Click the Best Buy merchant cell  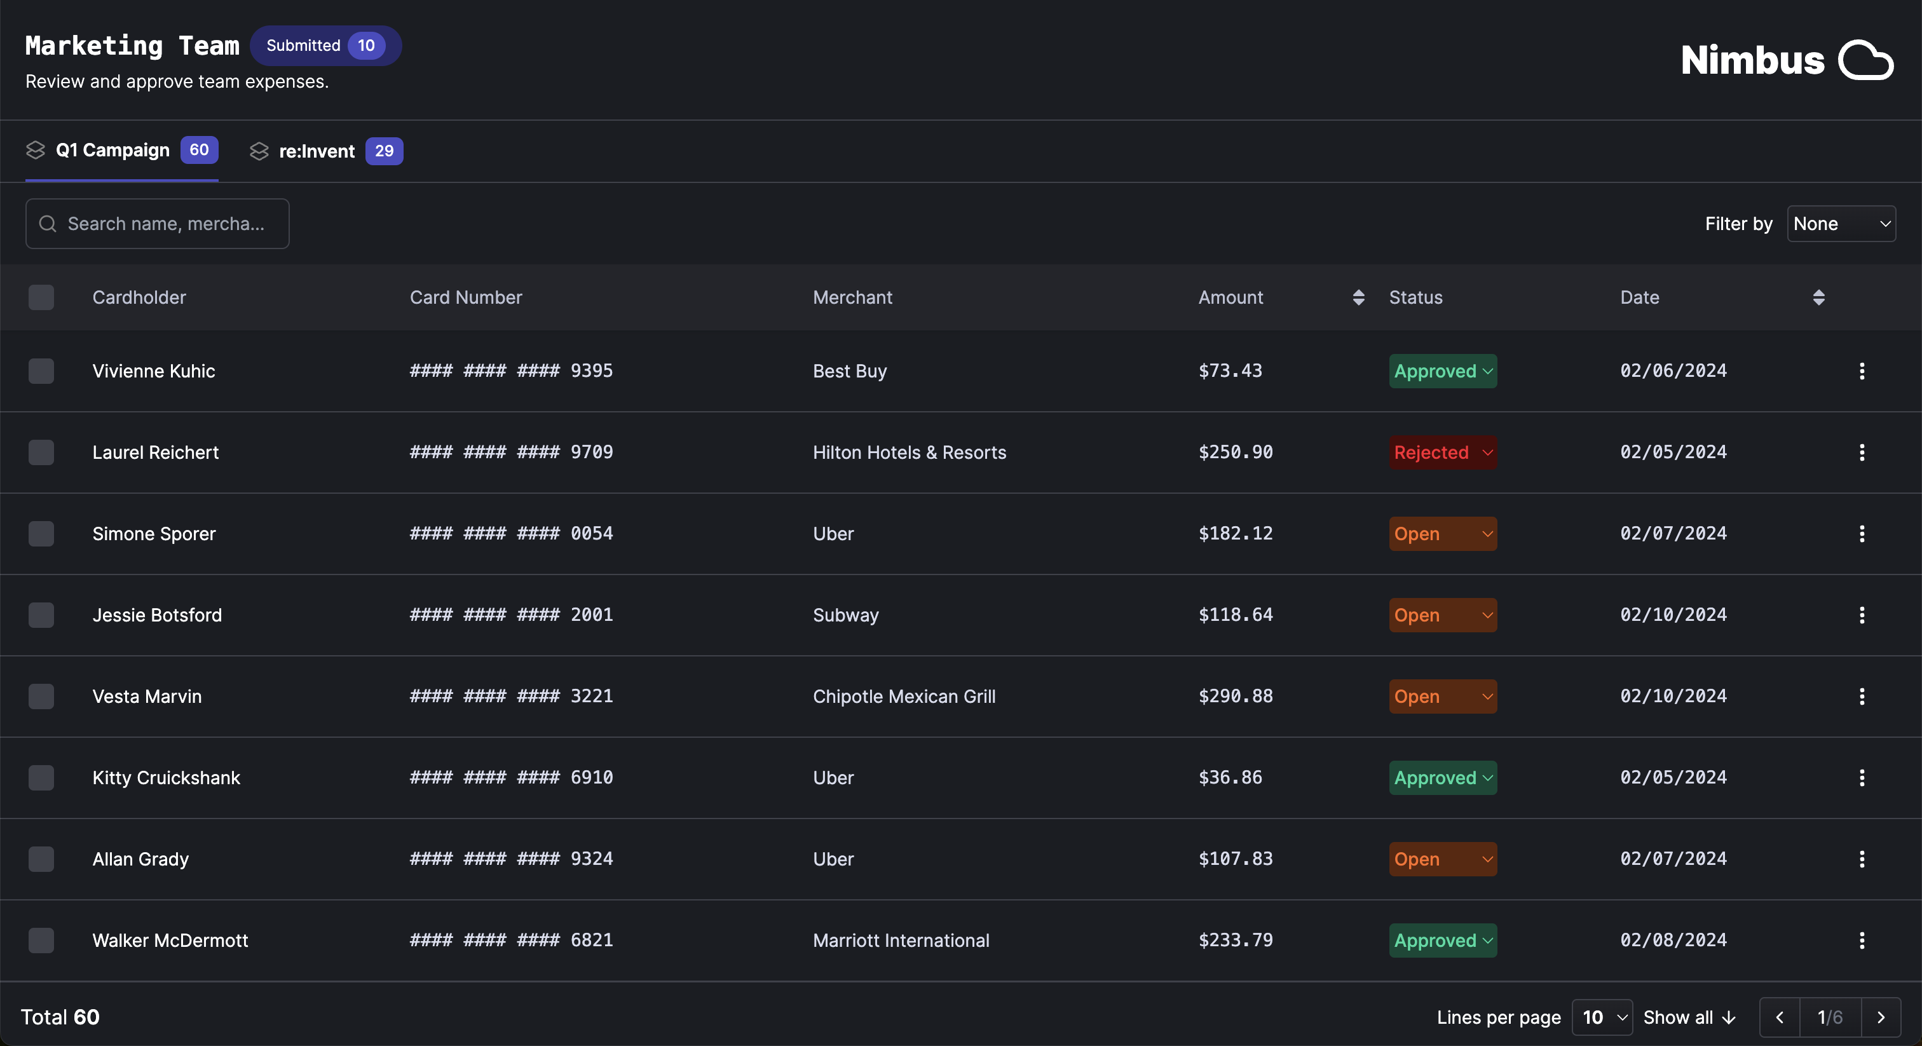(x=850, y=370)
